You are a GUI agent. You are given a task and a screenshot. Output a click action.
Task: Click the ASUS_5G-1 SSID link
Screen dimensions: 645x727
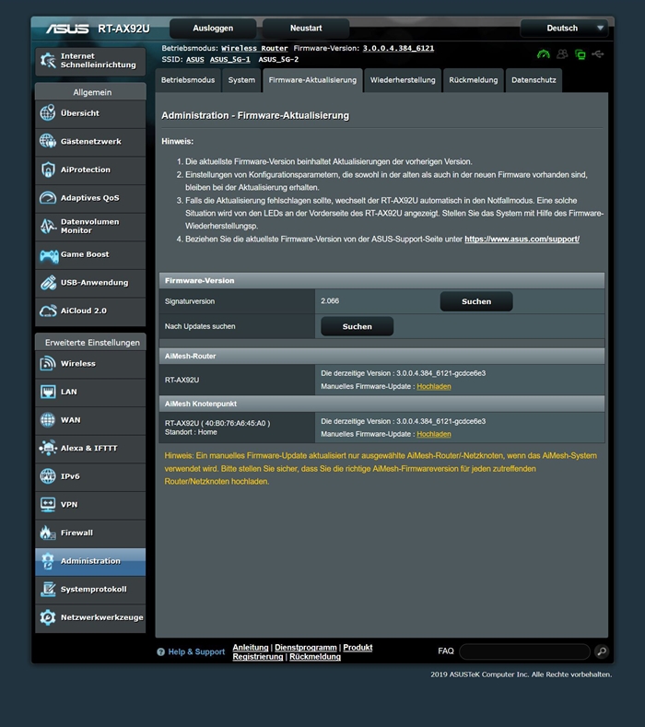(230, 59)
